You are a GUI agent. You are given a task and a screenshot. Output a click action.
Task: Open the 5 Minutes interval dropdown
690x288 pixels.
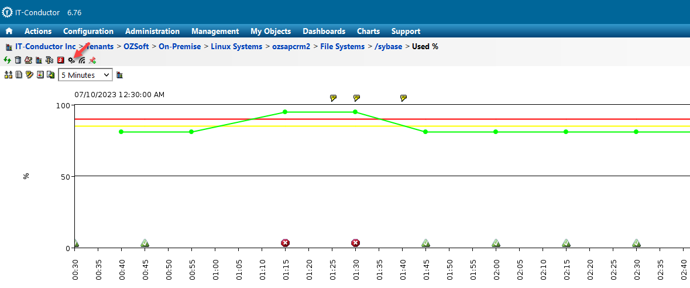point(85,75)
